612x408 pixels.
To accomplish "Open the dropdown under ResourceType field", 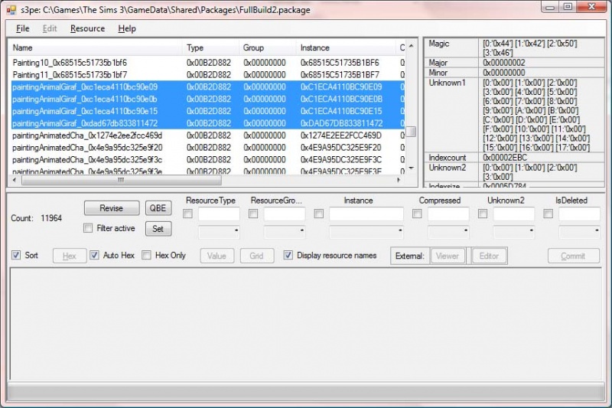I will 219,231.
